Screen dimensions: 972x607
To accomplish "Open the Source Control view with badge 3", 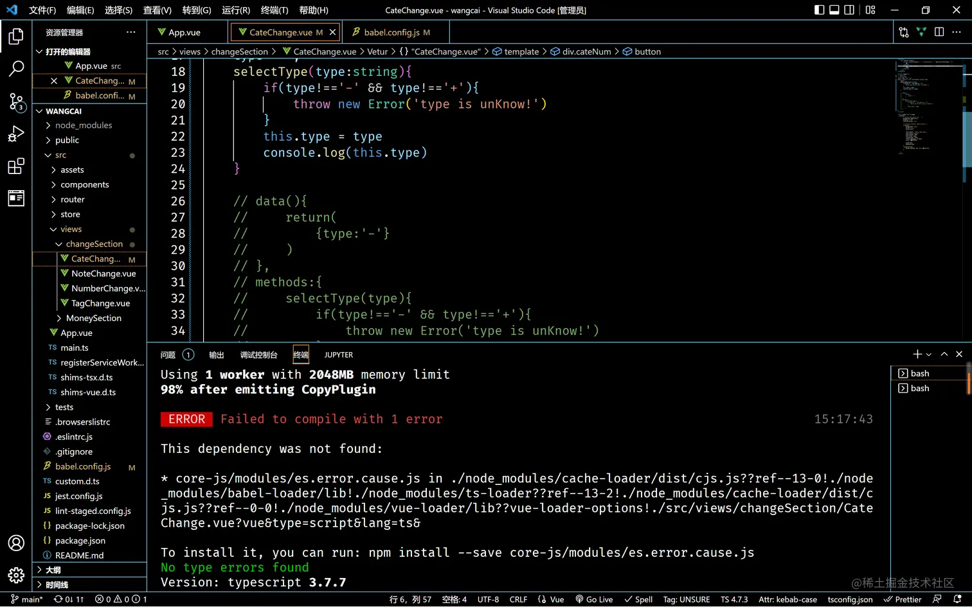I will coord(16,101).
